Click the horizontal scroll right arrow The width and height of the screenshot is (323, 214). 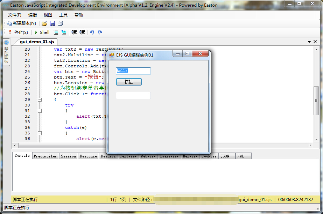tap(310, 145)
